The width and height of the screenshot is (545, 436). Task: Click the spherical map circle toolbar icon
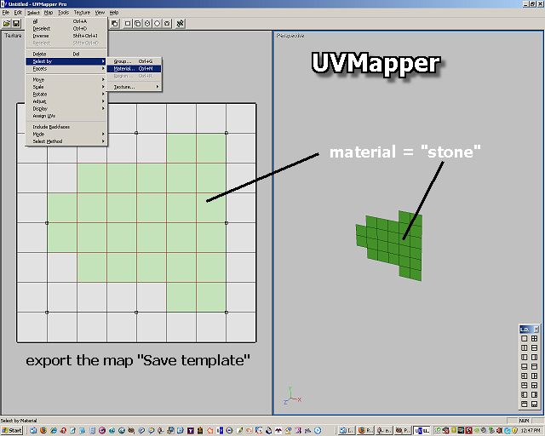pyautogui.click(x=157, y=24)
